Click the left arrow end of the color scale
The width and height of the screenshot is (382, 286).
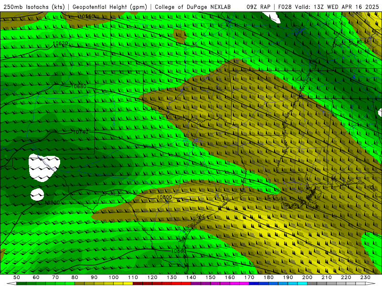pyautogui.click(x=11, y=284)
